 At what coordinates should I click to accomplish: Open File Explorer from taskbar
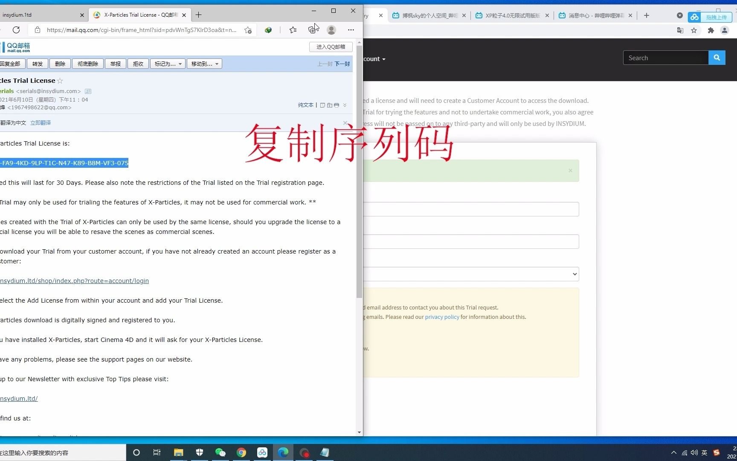(178, 452)
